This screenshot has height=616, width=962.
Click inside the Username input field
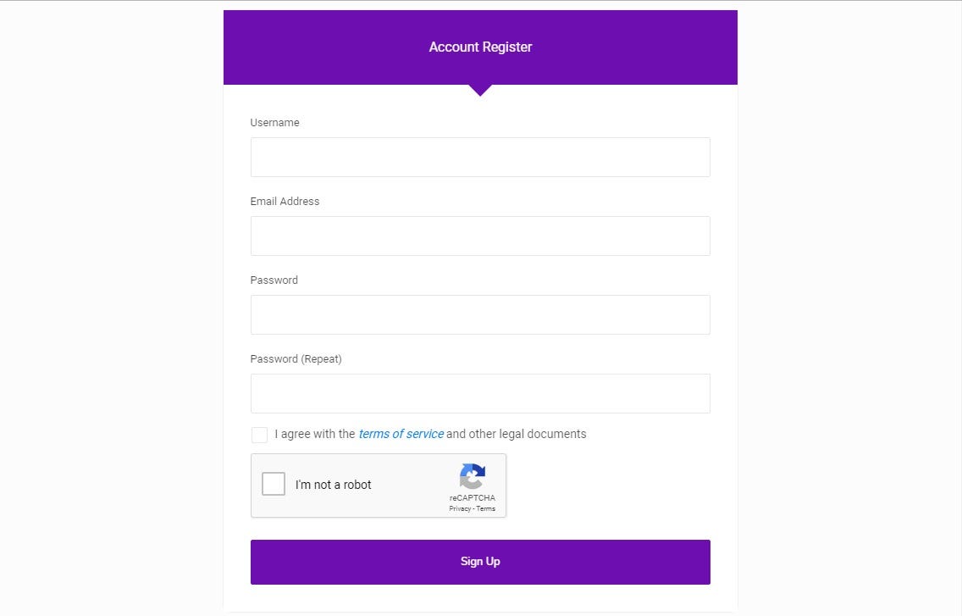(x=480, y=157)
